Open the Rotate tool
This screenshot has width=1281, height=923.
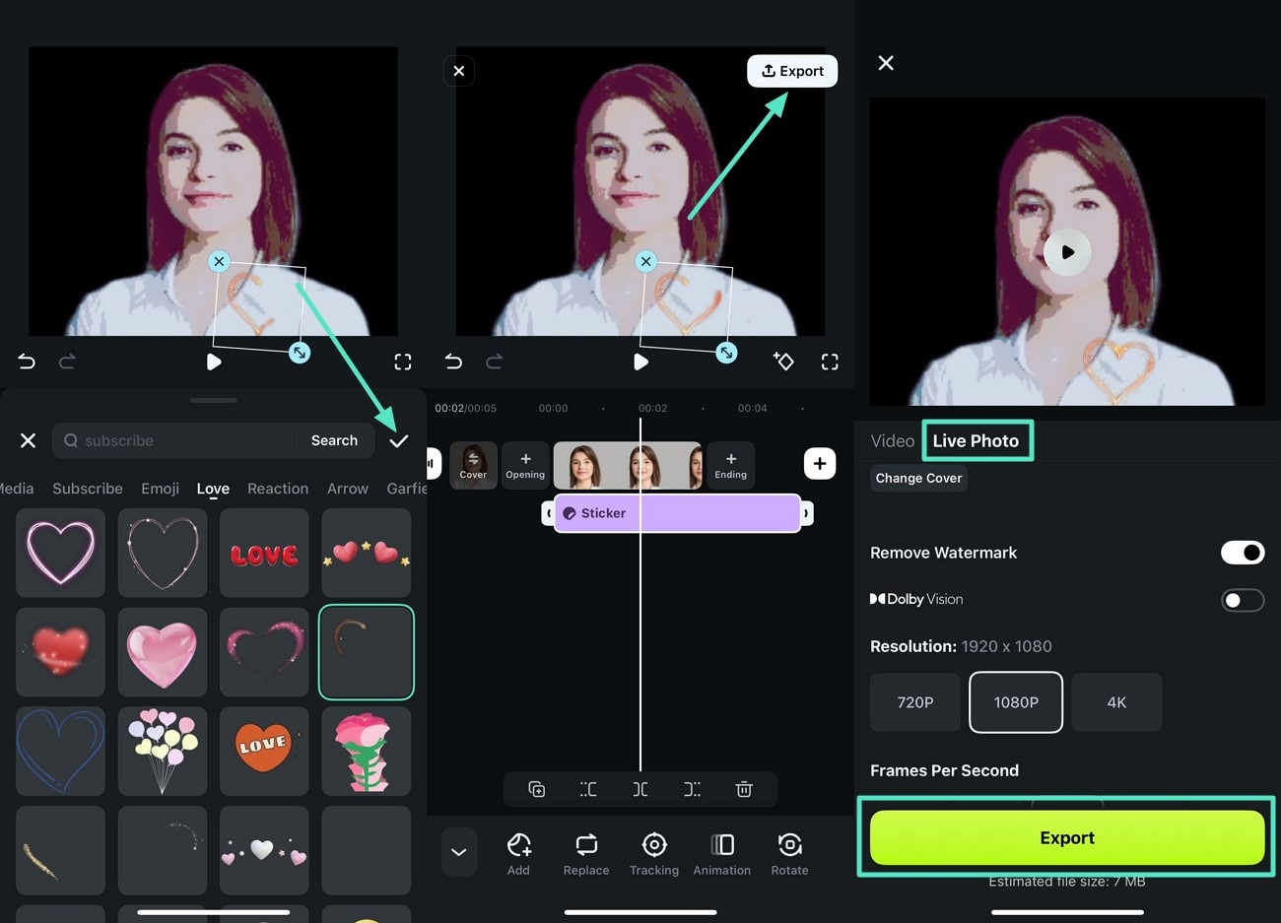tap(789, 854)
